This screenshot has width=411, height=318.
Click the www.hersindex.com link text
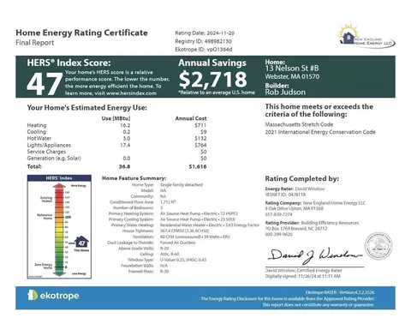click(131, 93)
